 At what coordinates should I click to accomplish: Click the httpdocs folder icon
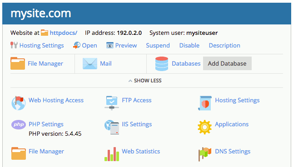[45, 33]
